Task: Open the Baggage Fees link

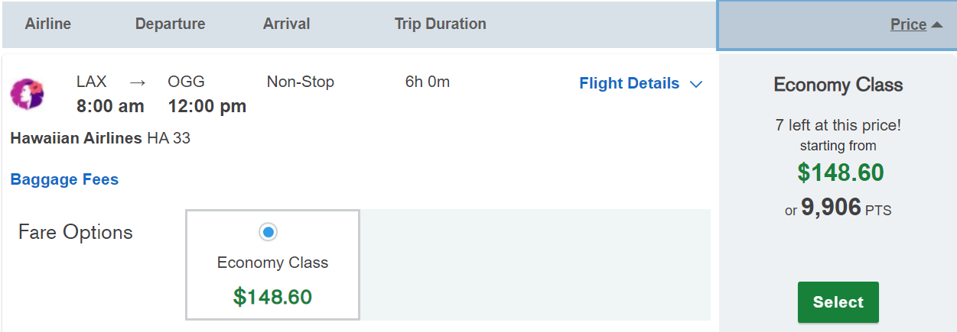Action: (x=64, y=179)
